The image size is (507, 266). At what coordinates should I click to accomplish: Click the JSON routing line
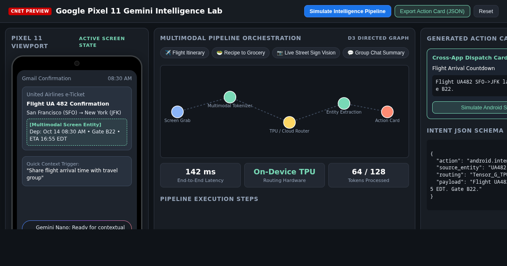(471, 175)
